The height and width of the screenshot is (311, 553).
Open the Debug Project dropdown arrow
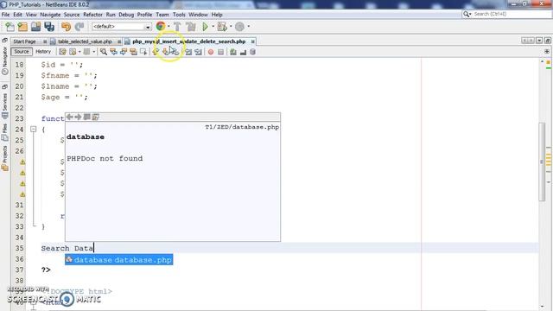tap(231, 27)
